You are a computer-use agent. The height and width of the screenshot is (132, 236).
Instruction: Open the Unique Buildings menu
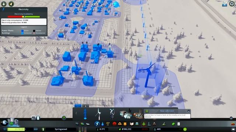(149, 124)
